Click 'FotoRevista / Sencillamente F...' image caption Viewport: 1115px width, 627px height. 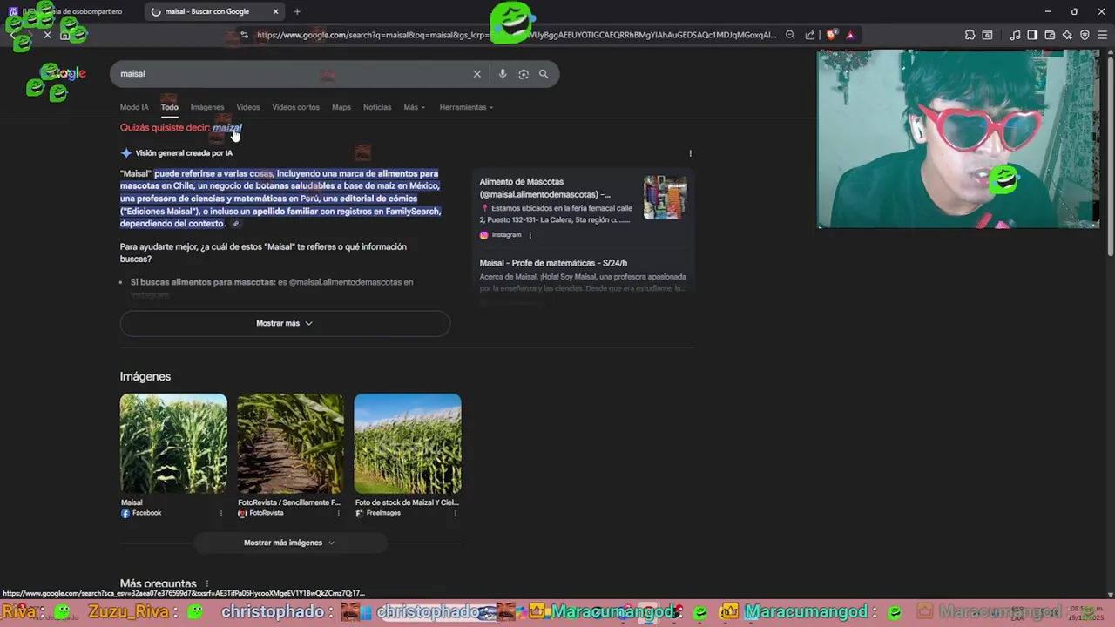(x=289, y=502)
